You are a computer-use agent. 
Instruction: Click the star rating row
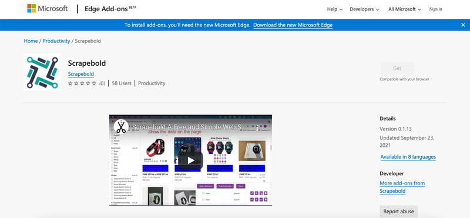click(82, 83)
